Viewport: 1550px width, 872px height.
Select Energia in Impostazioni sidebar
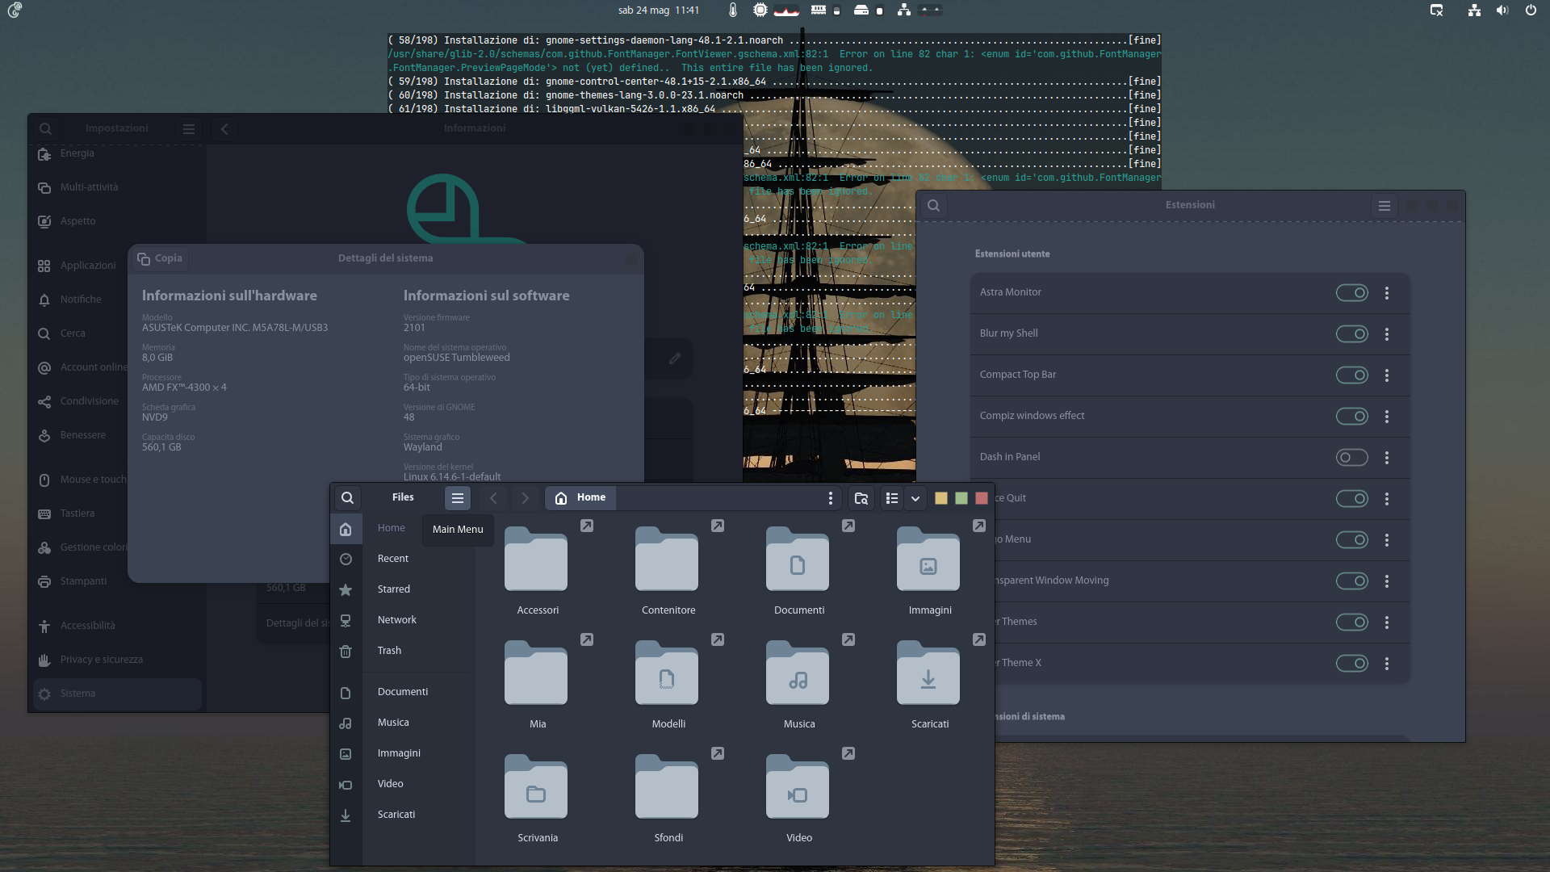click(117, 153)
